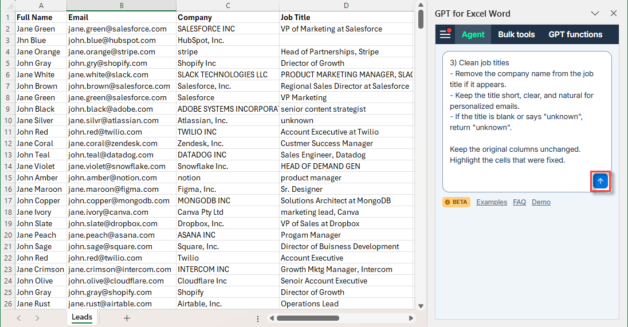The image size is (628, 327).
Task: Open the Examples link
Action: [x=492, y=202]
